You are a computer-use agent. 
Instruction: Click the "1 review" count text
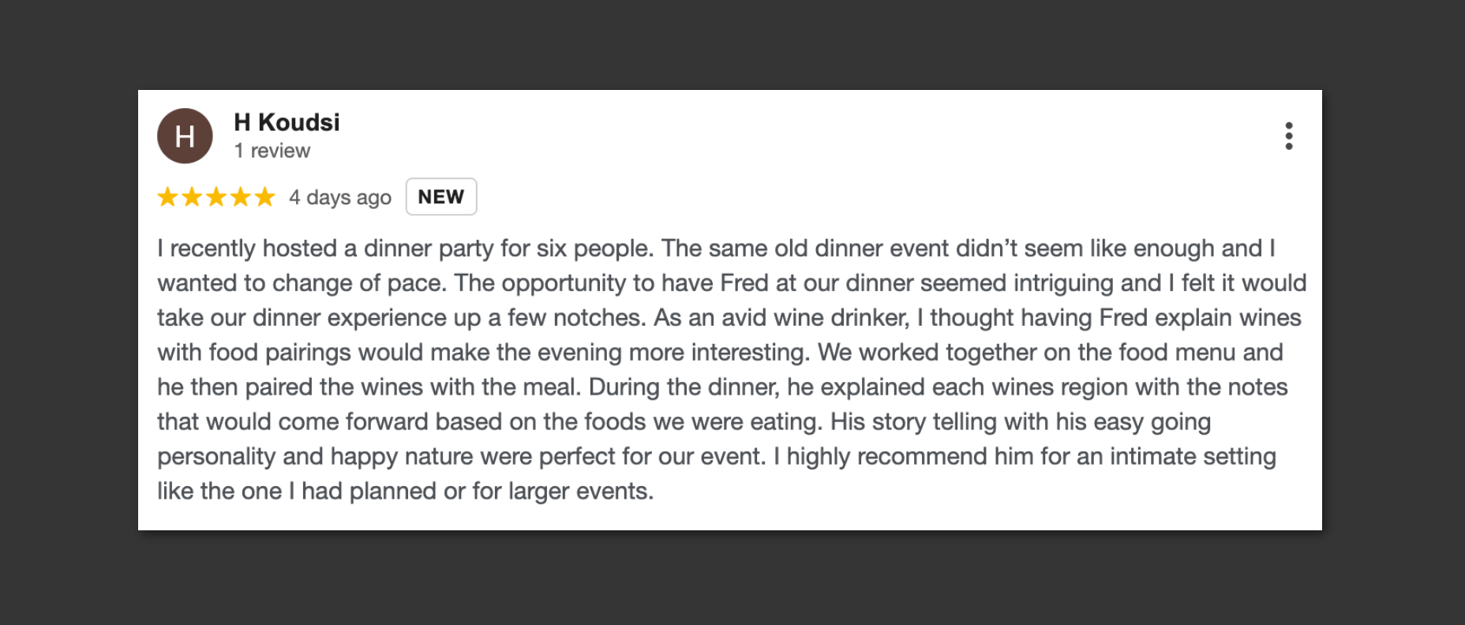click(x=272, y=151)
